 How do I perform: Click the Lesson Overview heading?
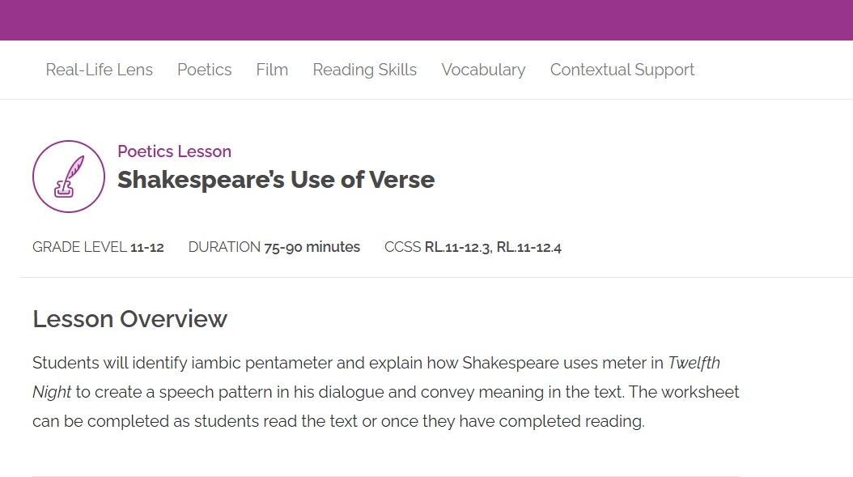click(x=129, y=319)
